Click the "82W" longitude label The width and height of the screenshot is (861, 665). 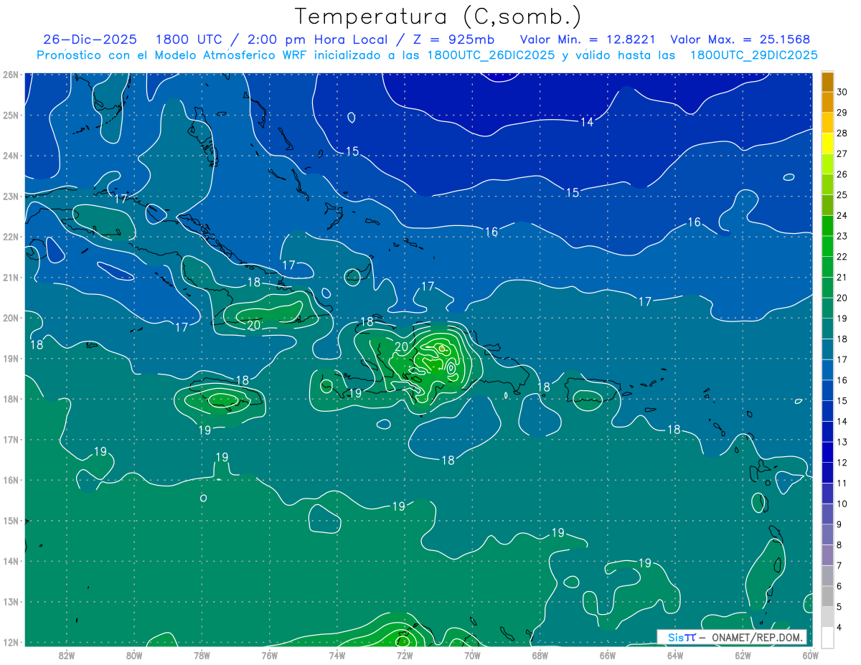(x=66, y=655)
